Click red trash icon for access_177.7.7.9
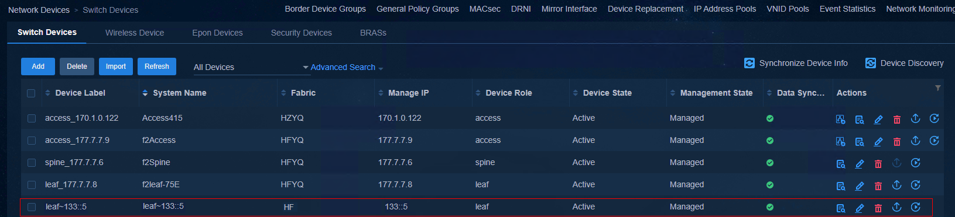Screen dimensions: 955x217 coord(896,141)
